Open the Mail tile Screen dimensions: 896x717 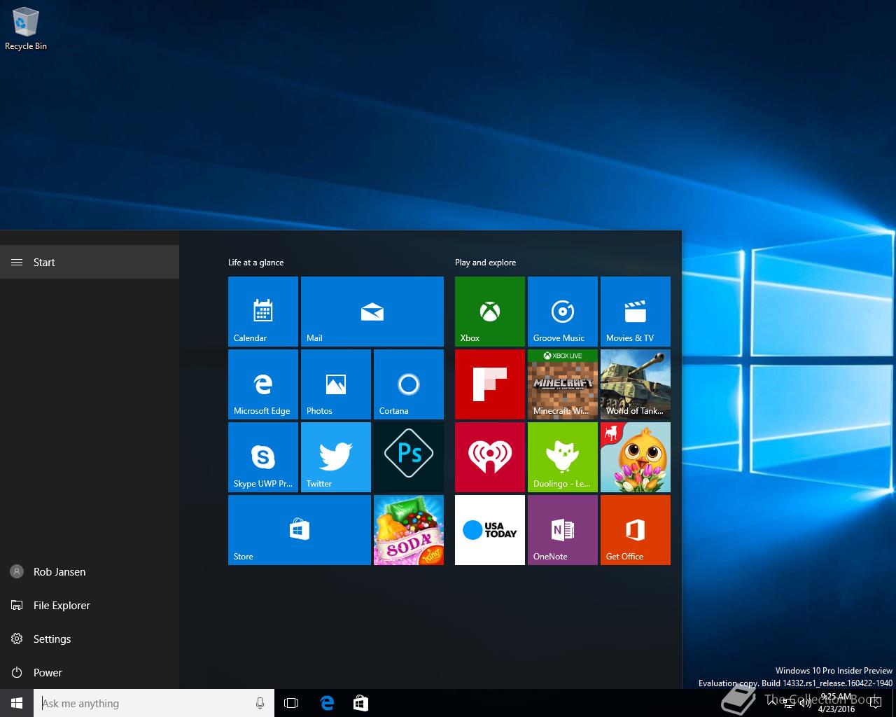[x=372, y=312]
